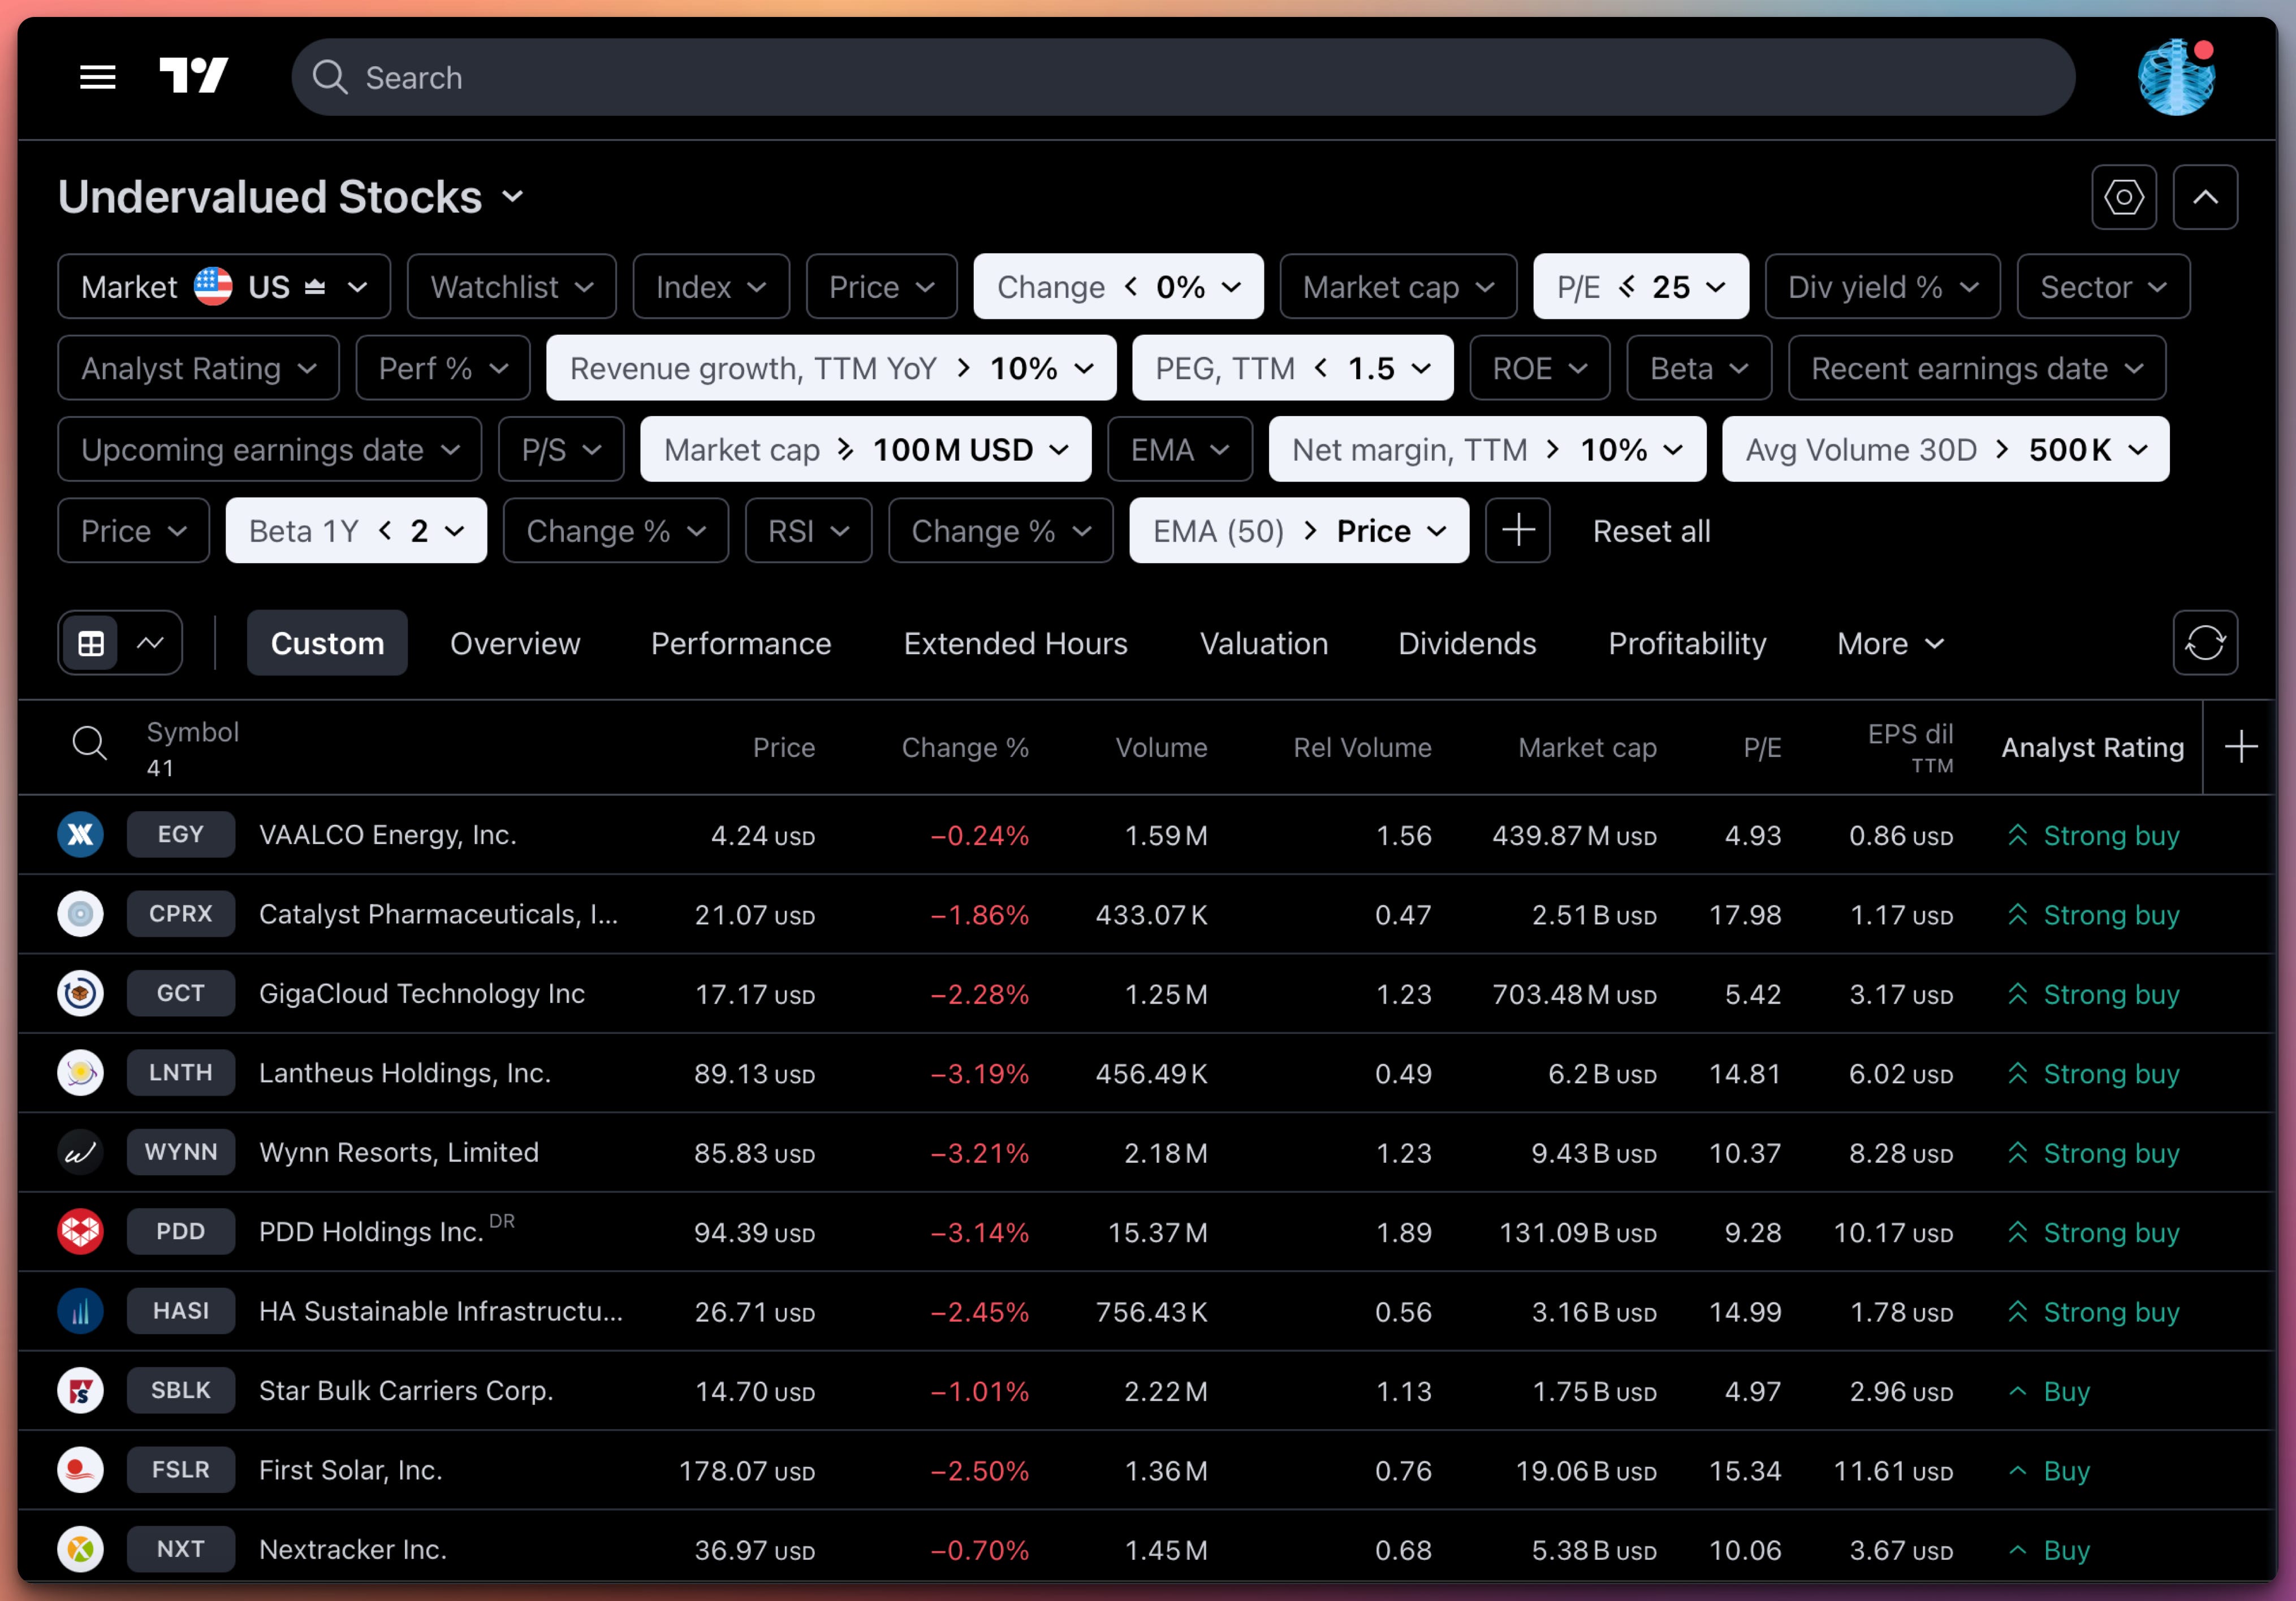Switch to the Valuation tab
The image size is (2296, 1601).
pyautogui.click(x=1263, y=643)
